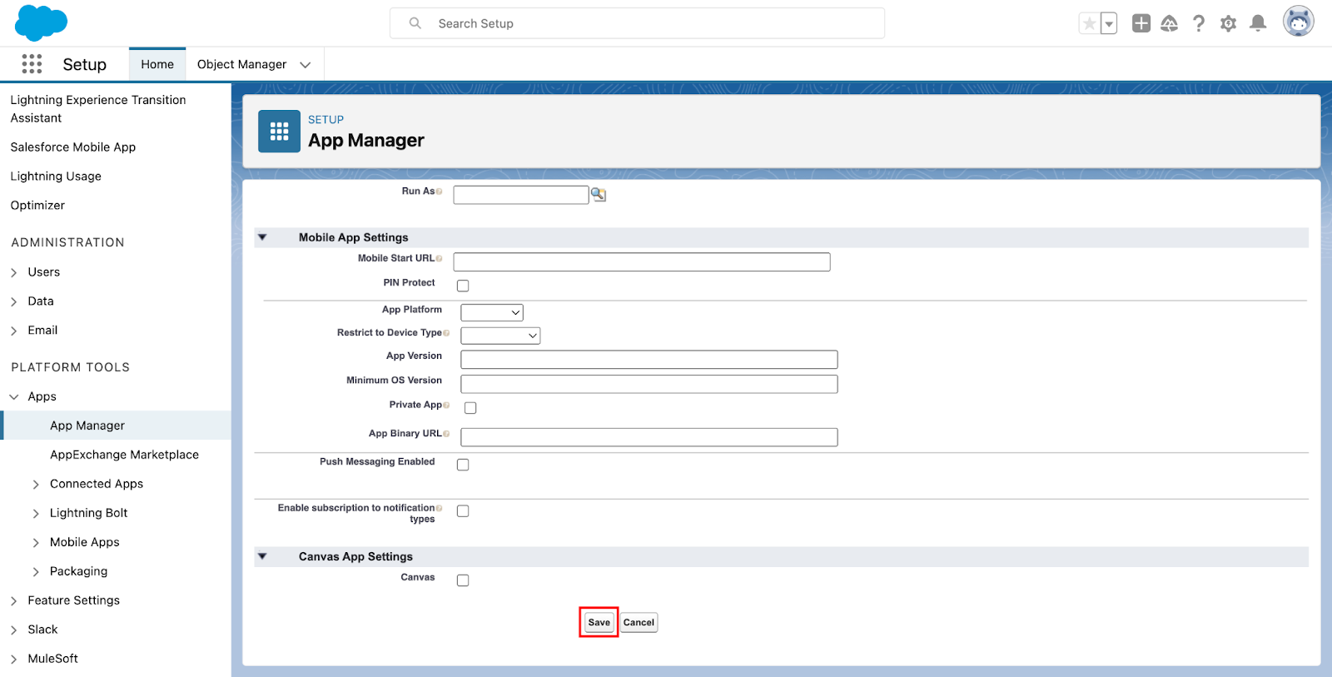
Task: Click the App Version field
Action: pos(649,360)
